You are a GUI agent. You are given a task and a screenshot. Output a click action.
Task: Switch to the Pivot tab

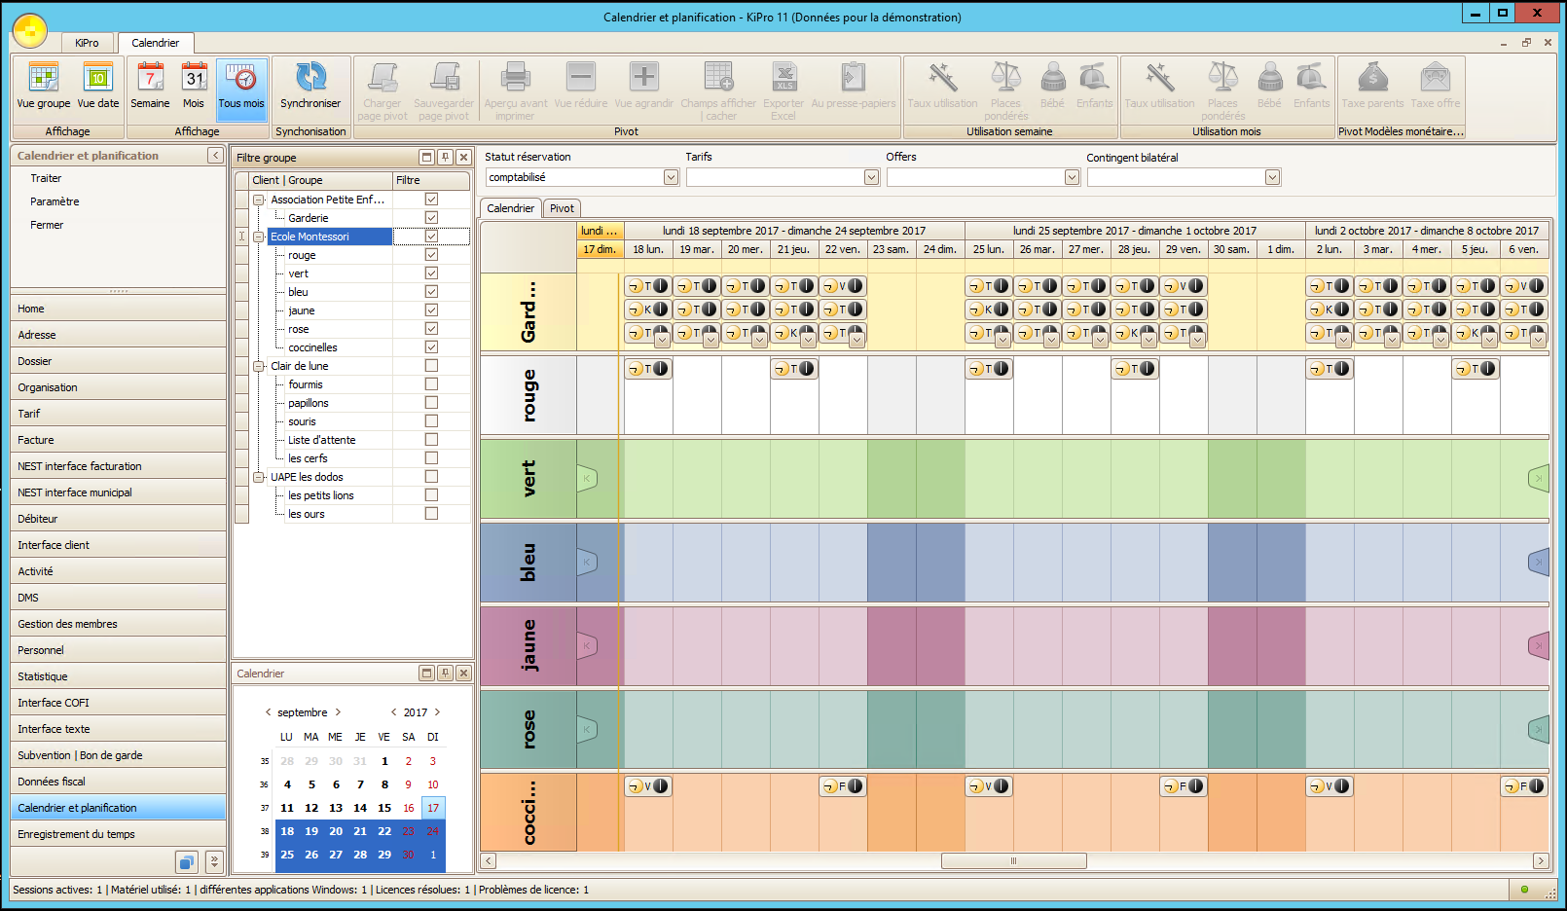click(x=562, y=208)
